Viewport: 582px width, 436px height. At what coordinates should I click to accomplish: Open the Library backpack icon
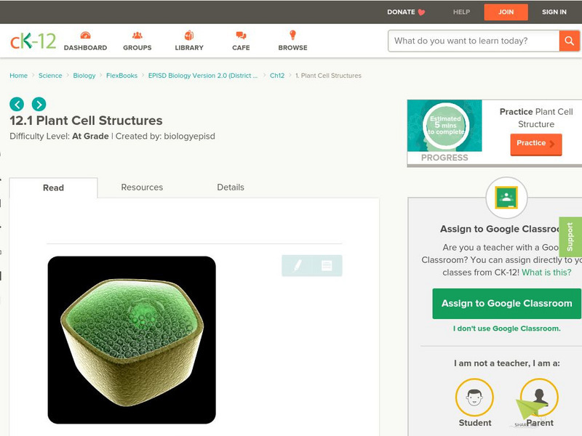pos(189,35)
